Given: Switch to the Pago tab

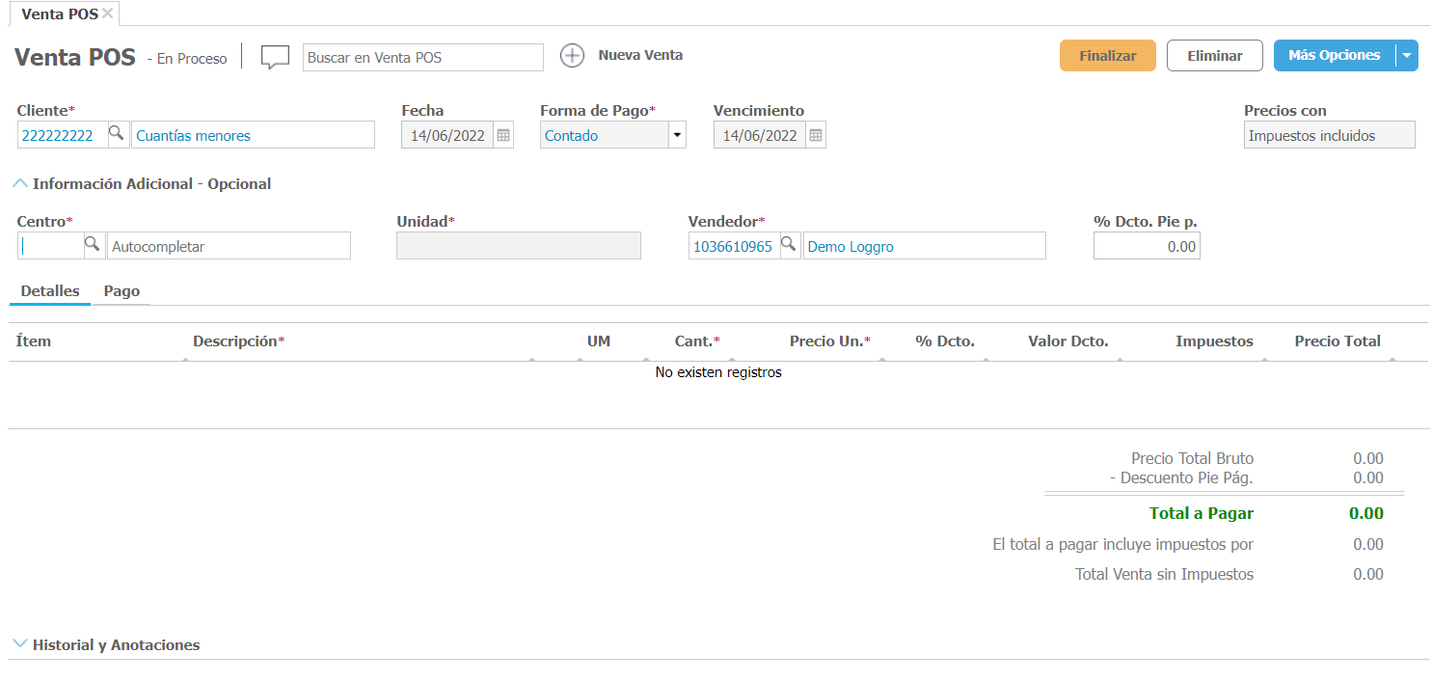Looking at the screenshot, I should 122,291.
